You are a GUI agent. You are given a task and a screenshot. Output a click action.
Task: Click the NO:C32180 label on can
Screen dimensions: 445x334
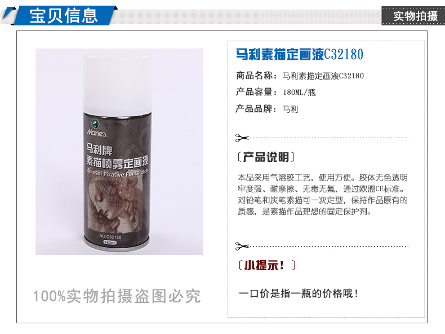tap(110, 236)
